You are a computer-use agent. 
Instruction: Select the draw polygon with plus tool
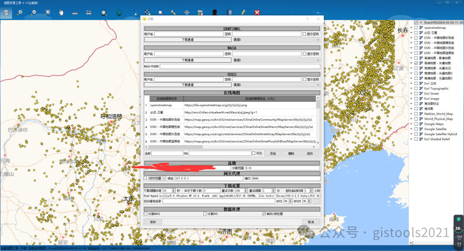134,13
